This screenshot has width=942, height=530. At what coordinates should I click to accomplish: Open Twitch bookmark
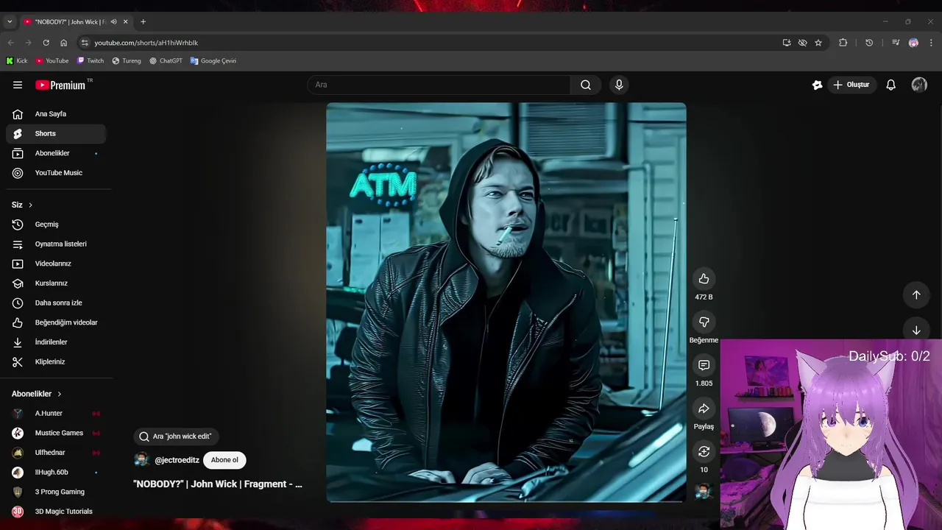pos(91,61)
